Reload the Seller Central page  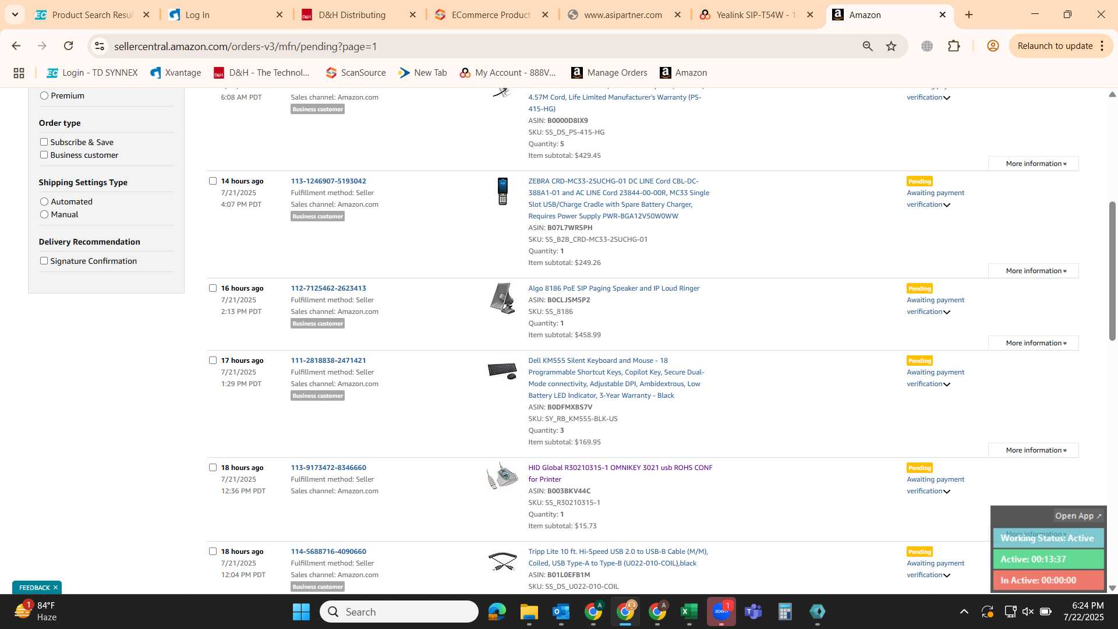coord(68,46)
